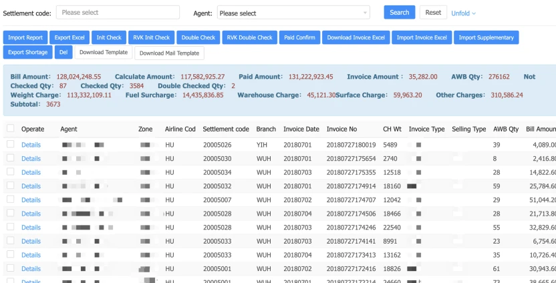Image resolution: width=556 pixels, height=283 pixels.
Task: Open Details for settlement code 20005034
Action: (31, 172)
